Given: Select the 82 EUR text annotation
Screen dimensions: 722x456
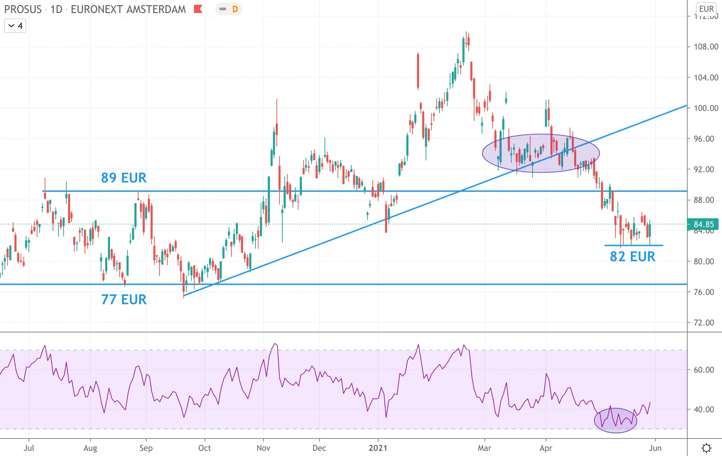Looking at the screenshot, I should 633,256.
